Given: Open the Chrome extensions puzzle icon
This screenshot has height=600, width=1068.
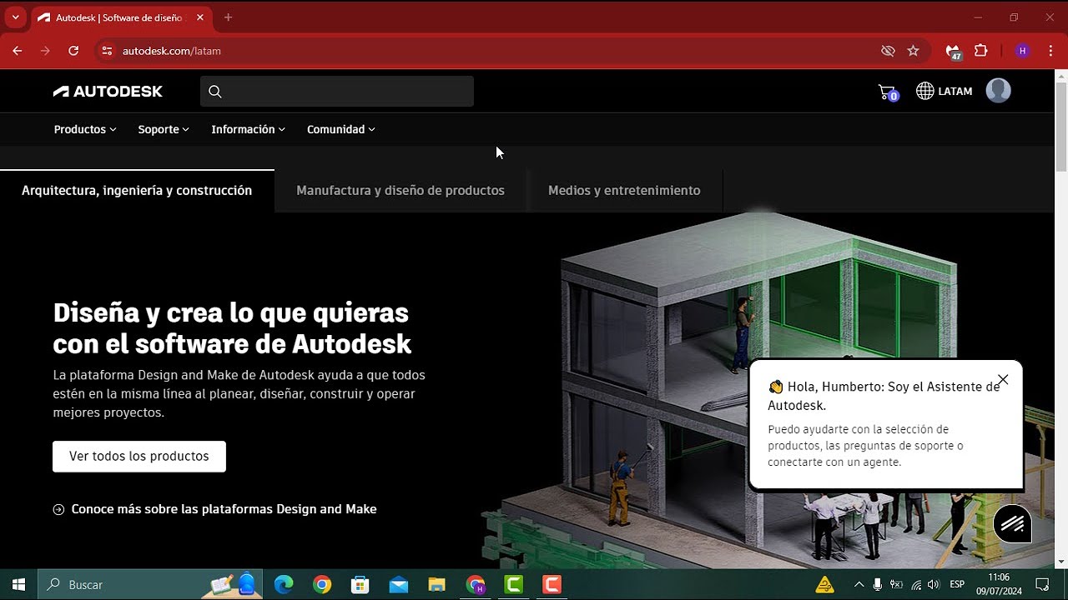Looking at the screenshot, I should click(981, 51).
